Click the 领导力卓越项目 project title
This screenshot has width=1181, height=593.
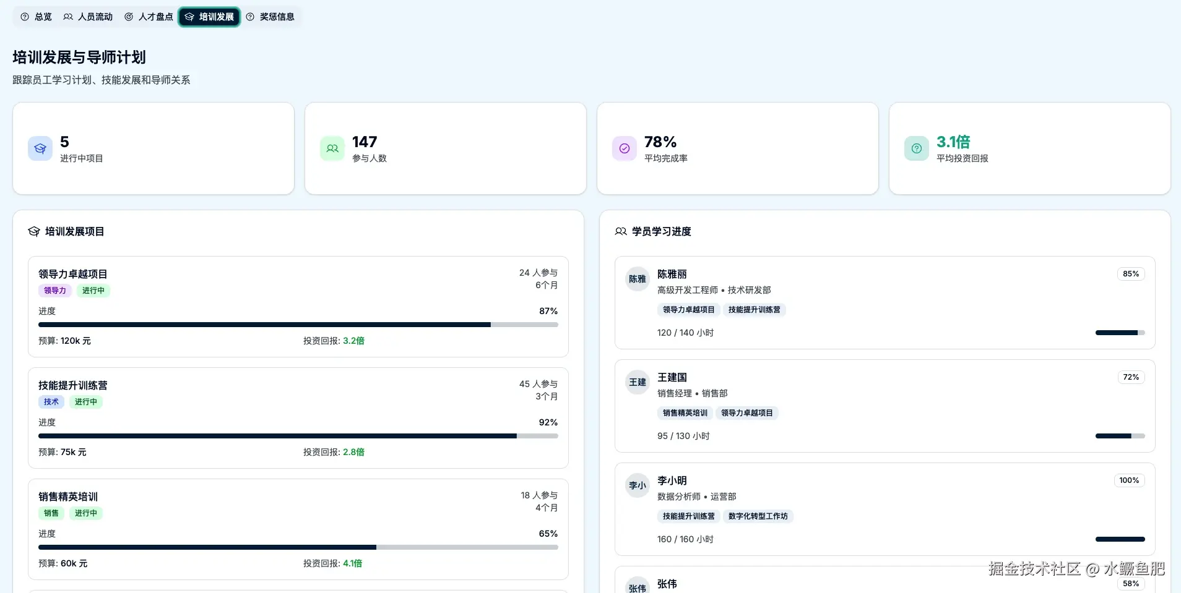73,274
